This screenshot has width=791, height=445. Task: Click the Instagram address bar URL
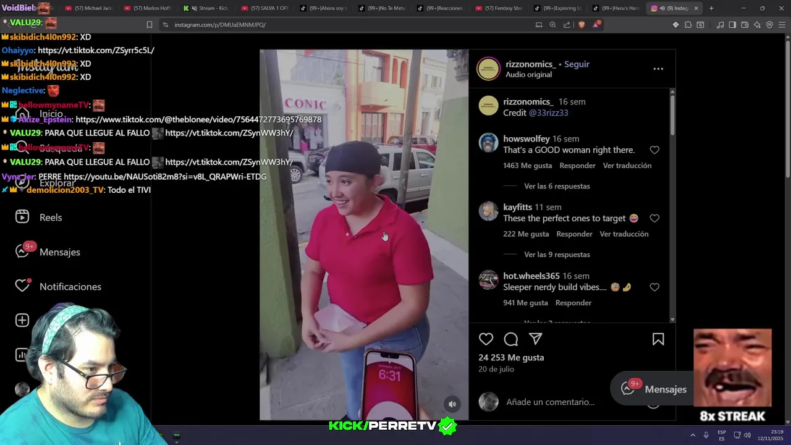tap(220, 25)
